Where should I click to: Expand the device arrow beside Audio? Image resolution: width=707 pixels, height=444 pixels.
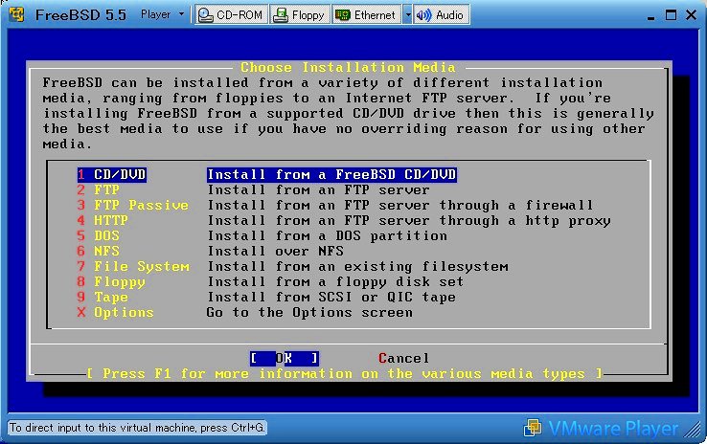pos(408,14)
